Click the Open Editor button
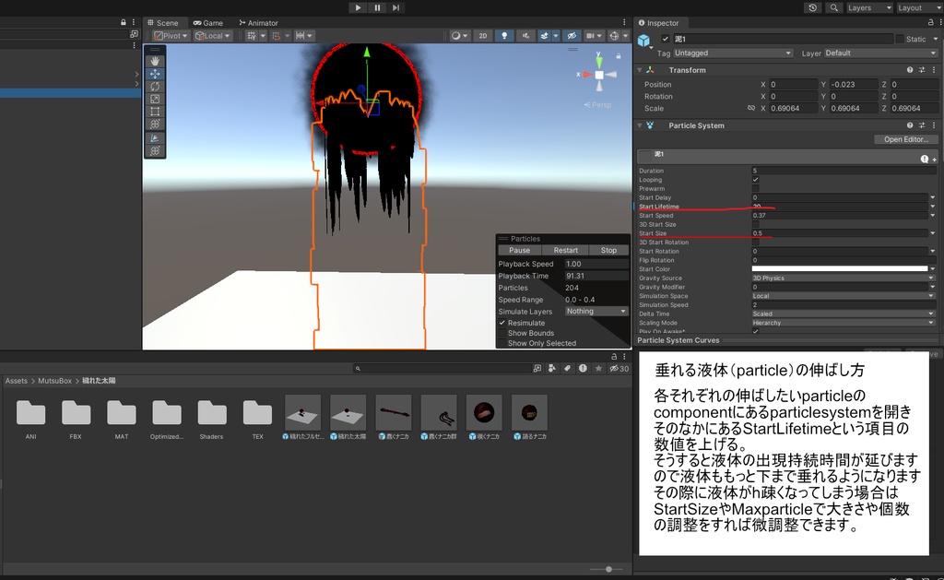 coord(905,139)
